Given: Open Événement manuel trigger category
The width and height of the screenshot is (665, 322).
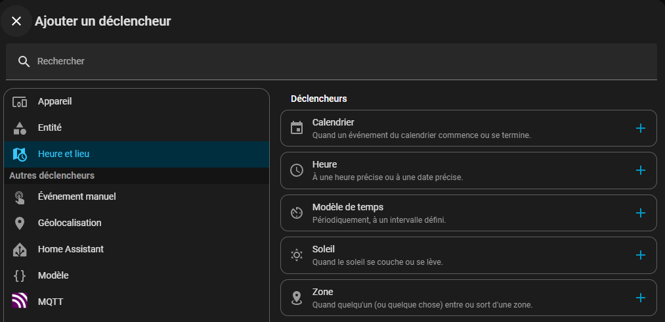Looking at the screenshot, I should click(x=77, y=196).
